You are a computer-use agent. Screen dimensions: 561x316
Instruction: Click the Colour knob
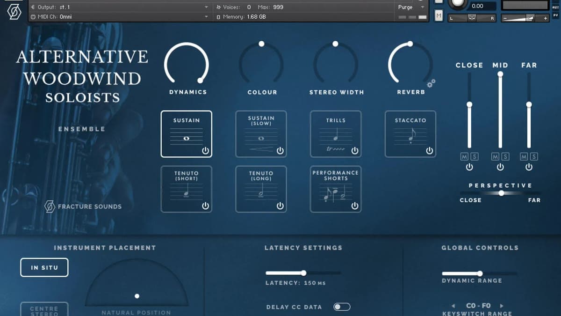261,64
